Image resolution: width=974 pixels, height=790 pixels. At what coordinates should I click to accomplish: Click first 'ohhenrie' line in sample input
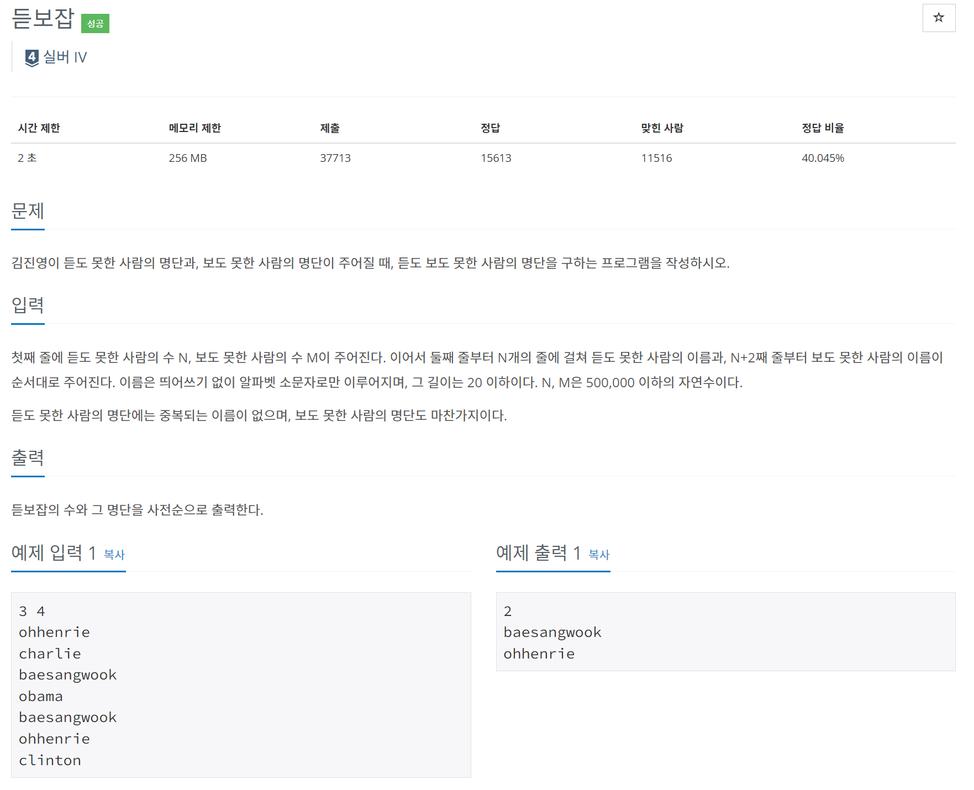click(54, 633)
